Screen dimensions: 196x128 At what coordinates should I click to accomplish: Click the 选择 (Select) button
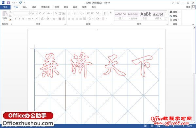pyautogui.click(x=175, y=20)
